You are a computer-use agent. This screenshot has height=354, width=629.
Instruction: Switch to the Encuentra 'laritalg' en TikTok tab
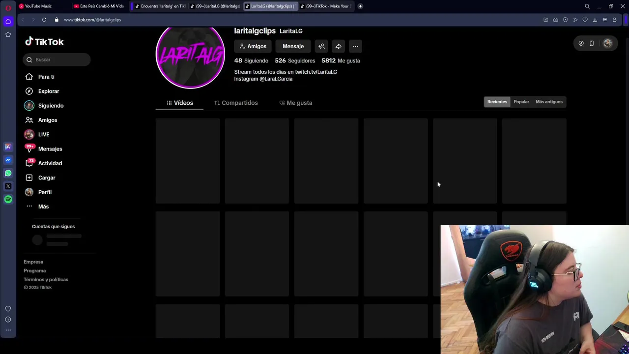point(159,6)
